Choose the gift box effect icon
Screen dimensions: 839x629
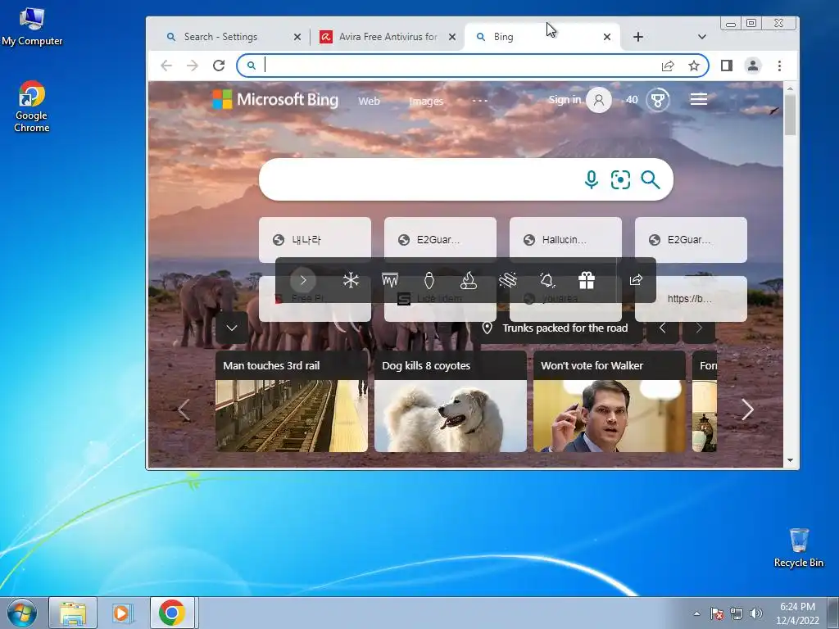[587, 280]
